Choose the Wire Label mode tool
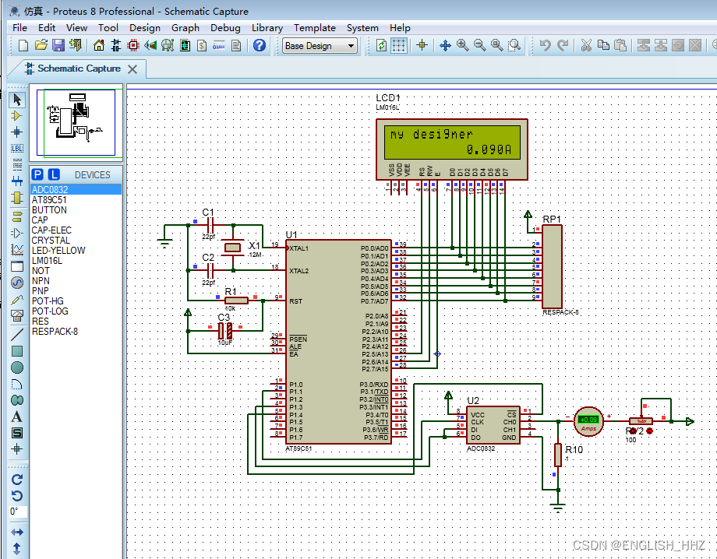This screenshot has width=717, height=559. (17, 148)
